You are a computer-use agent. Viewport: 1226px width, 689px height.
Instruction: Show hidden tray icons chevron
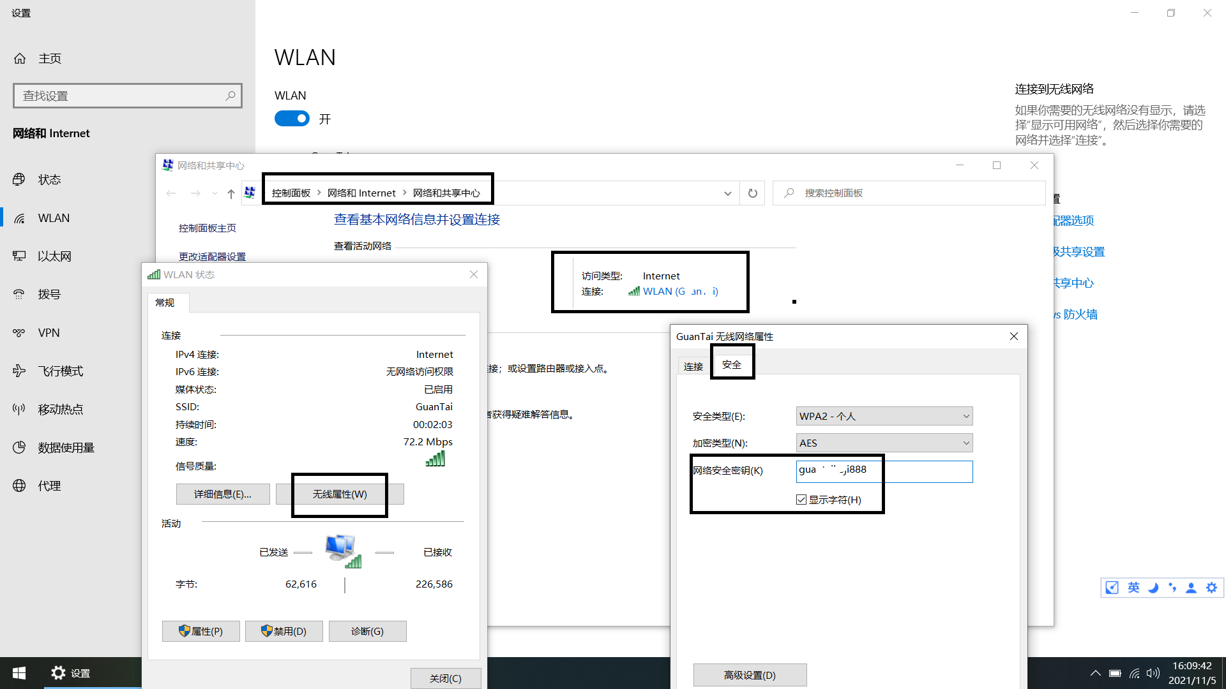click(x=1096, y=673)
